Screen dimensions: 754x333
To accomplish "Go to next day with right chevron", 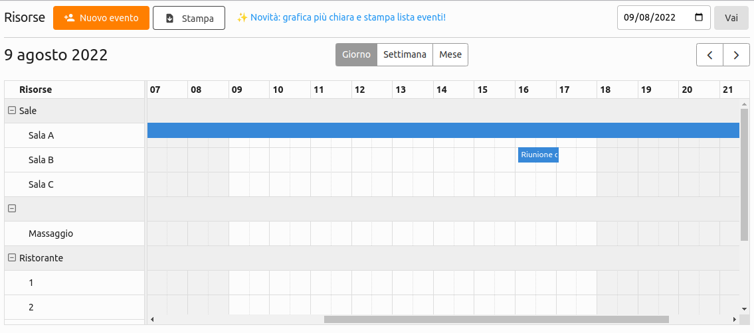I will [x=736, y=55].
